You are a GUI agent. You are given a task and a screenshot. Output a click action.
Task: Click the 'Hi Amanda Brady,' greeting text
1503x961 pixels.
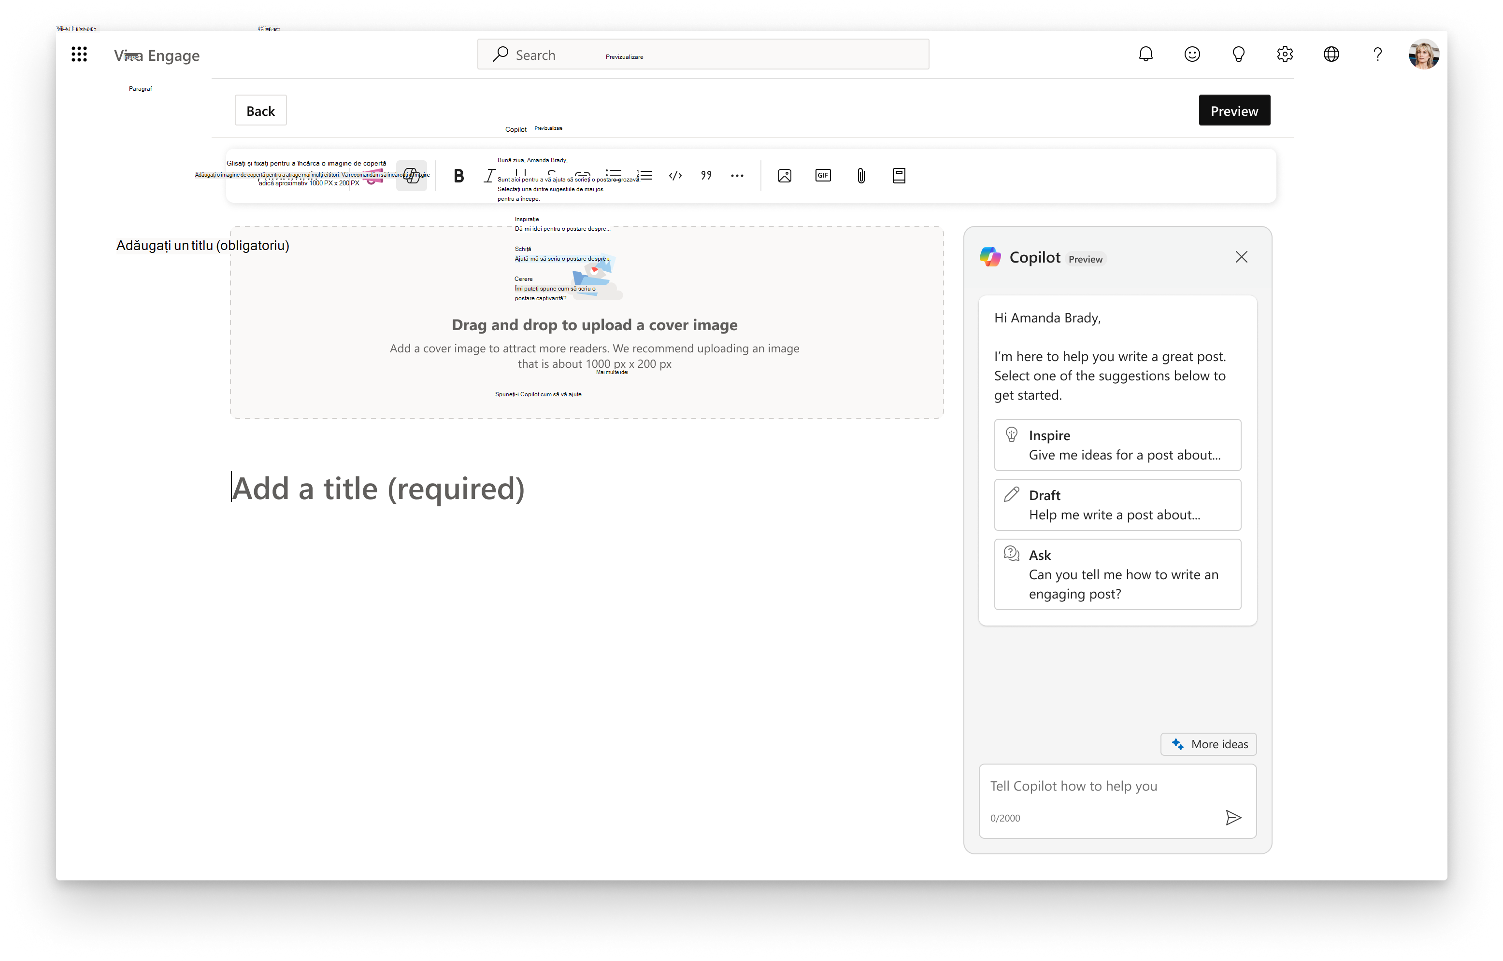coord(1047,318)
